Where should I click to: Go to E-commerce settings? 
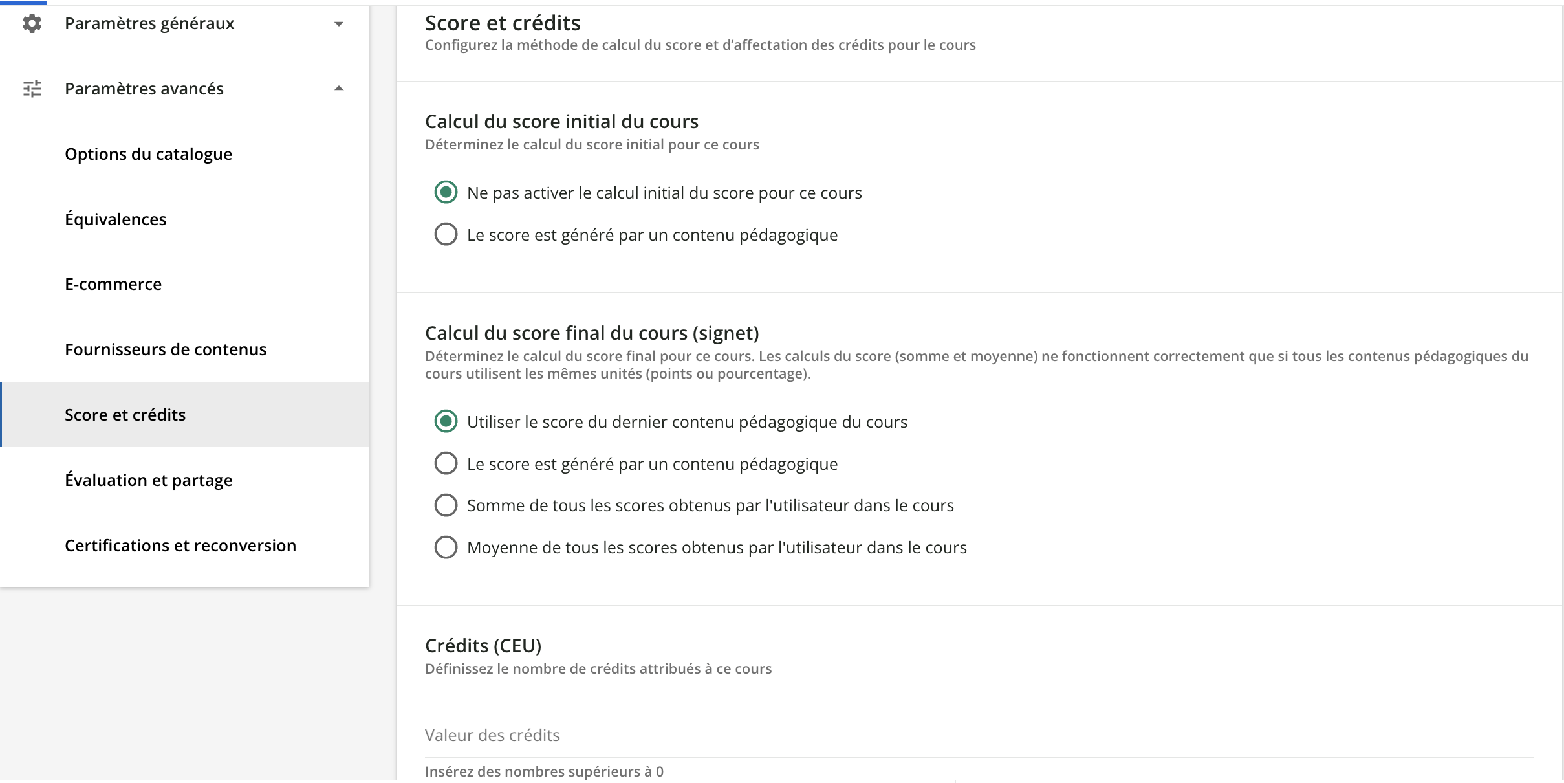click(113, 283)
